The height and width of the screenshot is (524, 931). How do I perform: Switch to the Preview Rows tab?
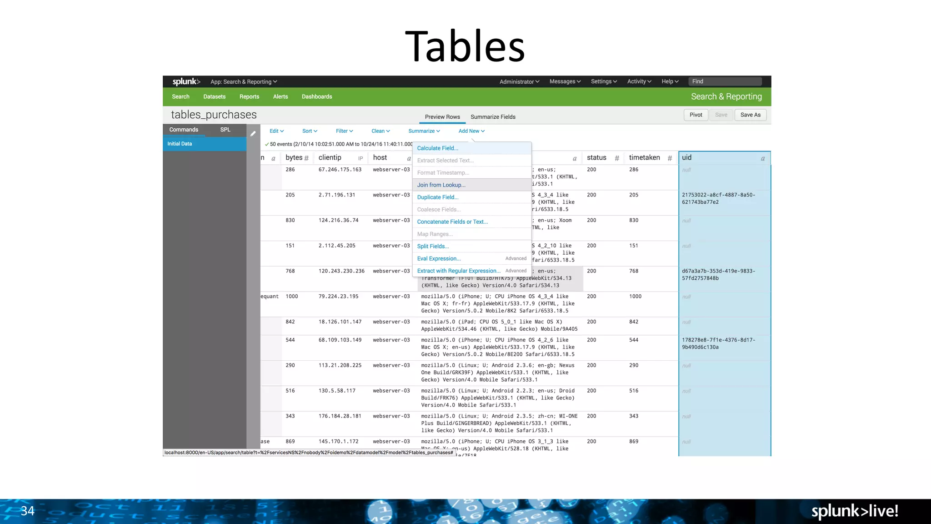coord(442,117)
